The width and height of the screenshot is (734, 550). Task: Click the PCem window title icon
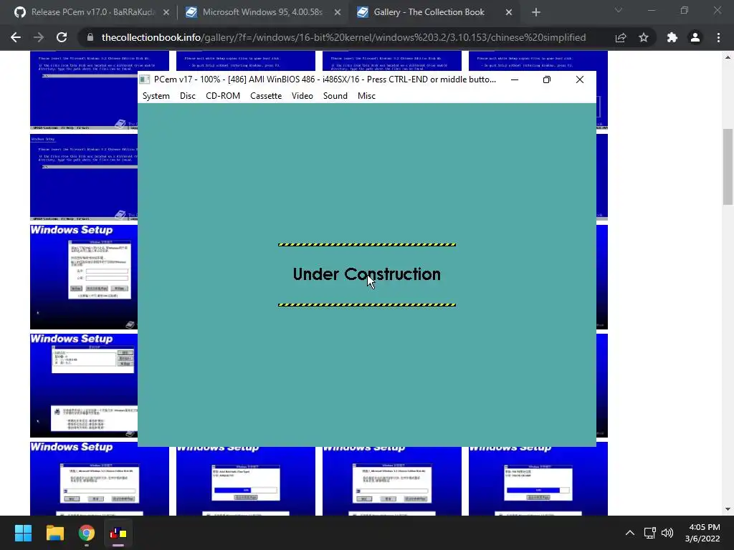[x=145, y=79]
